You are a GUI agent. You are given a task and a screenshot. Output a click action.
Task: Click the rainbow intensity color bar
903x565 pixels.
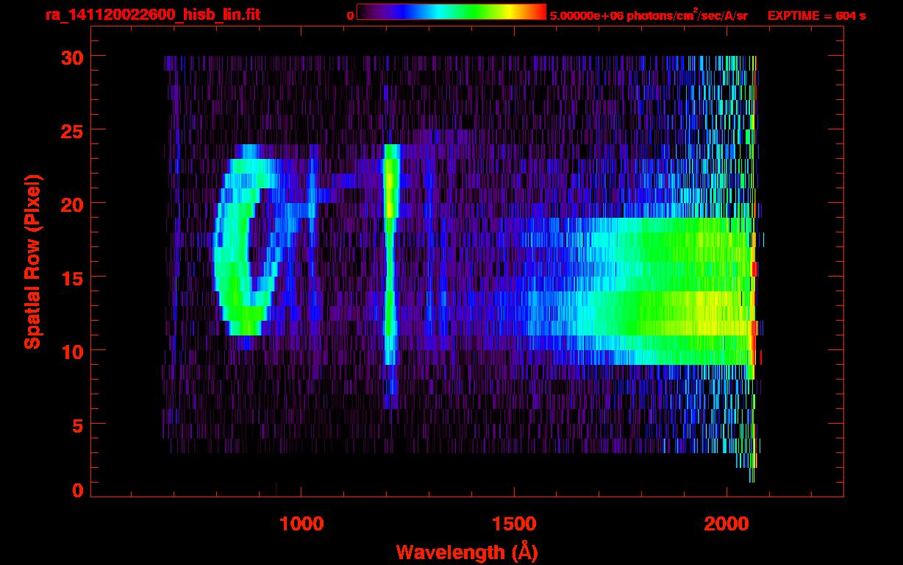click(451, 12)
